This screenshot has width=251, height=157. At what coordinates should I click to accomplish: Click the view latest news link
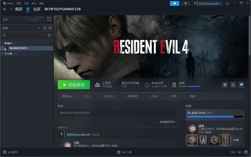point(167,122)
